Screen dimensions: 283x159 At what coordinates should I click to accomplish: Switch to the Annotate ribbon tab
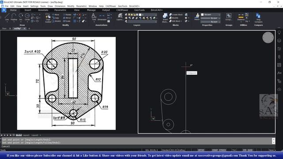pyautogui.click(x=43, y=10)
